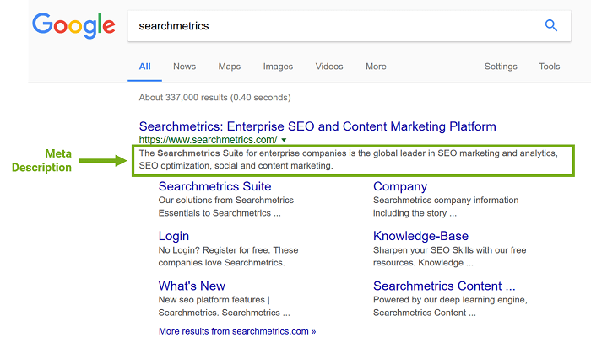Viewport: 591px width, 348px height.
Task: Switch to the News tab
Action: pos(184,67)
